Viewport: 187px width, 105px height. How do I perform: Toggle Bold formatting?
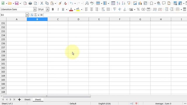point(53,9)
